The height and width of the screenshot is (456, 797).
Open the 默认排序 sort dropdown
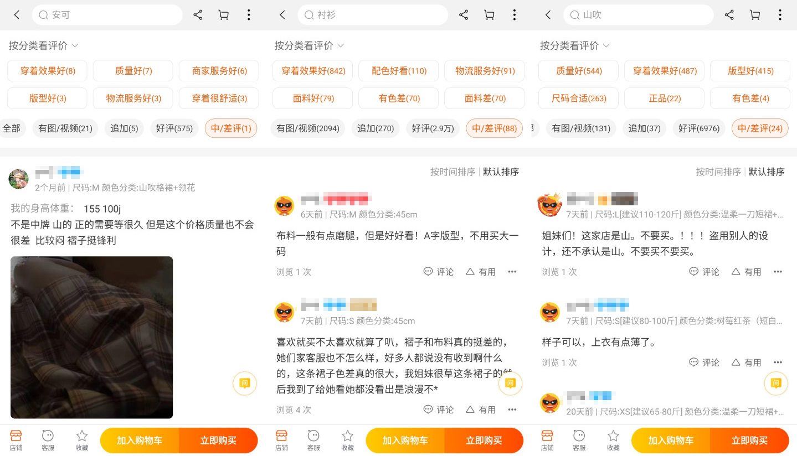coord(501,172)
